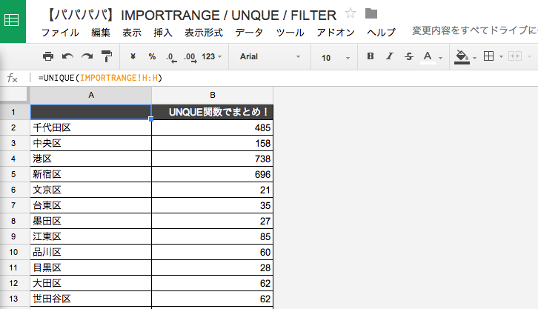Click the merge cells icon

click(515, 56)
